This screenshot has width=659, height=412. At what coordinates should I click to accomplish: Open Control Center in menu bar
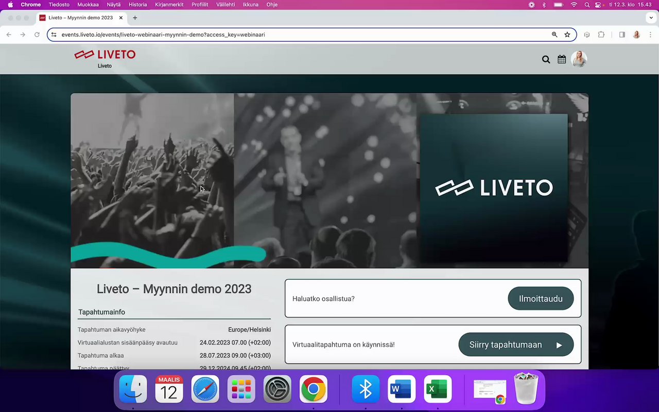click(598, 5)
